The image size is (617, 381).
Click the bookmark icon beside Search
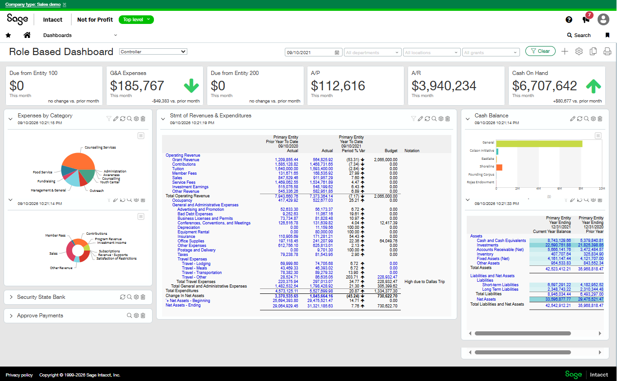coord(607,35)
